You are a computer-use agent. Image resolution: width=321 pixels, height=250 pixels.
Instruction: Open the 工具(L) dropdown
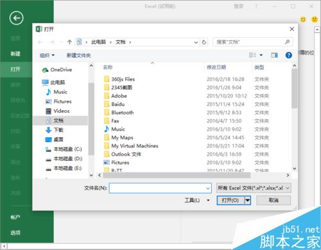197,201
